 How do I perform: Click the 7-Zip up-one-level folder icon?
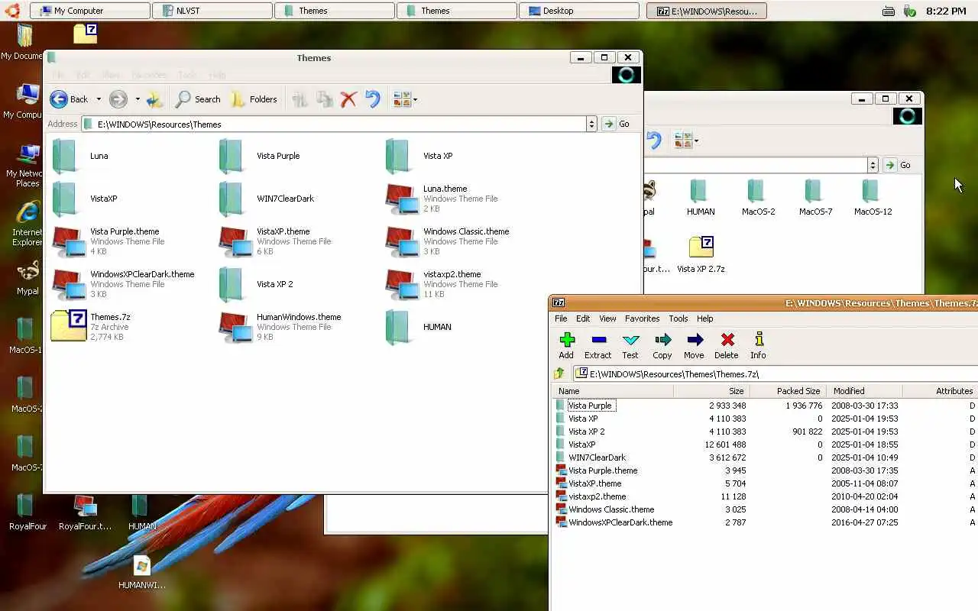(559, 373)
